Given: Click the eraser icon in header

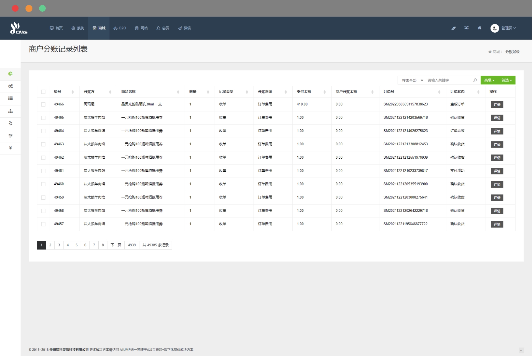Looking at the screenshot, I should tap(453, 28).
